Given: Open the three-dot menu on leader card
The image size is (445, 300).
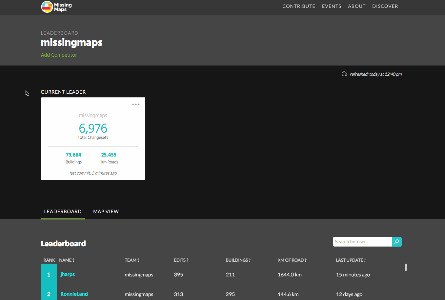Looking at the screenshot, I should pyautogui.click(x=136, y=104).
